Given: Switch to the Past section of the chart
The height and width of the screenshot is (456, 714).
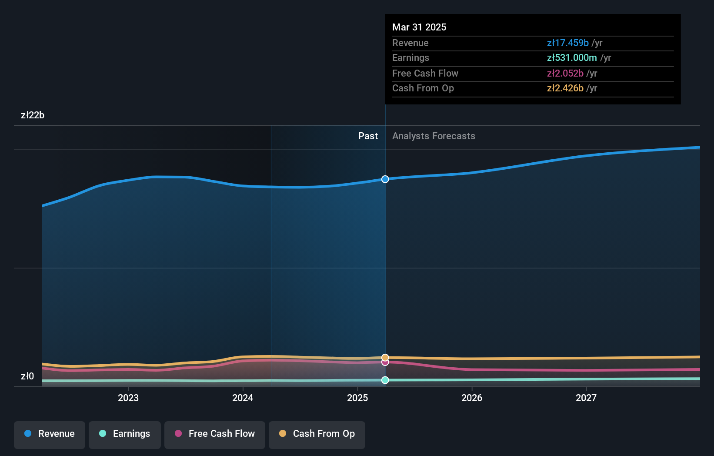Looking at the screenshot, I should tap(368, 136).
